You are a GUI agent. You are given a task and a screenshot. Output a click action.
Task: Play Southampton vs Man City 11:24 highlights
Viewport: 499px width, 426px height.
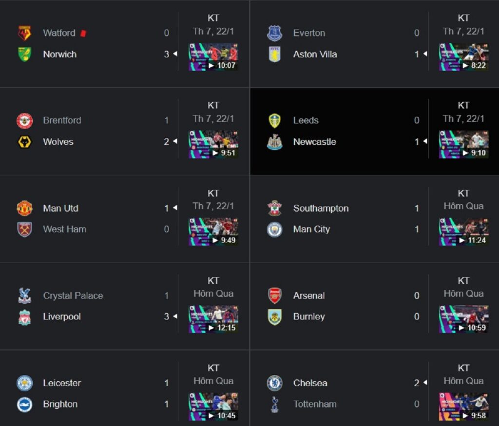463,232
